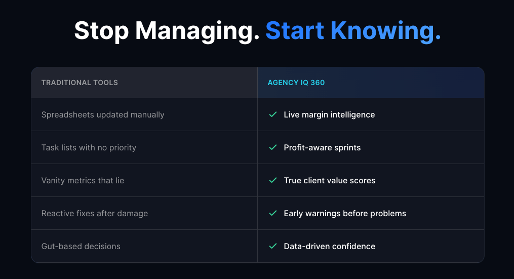
Task: Click the Spreadsheets updated manually row
Action: click(x=103, y=114)
